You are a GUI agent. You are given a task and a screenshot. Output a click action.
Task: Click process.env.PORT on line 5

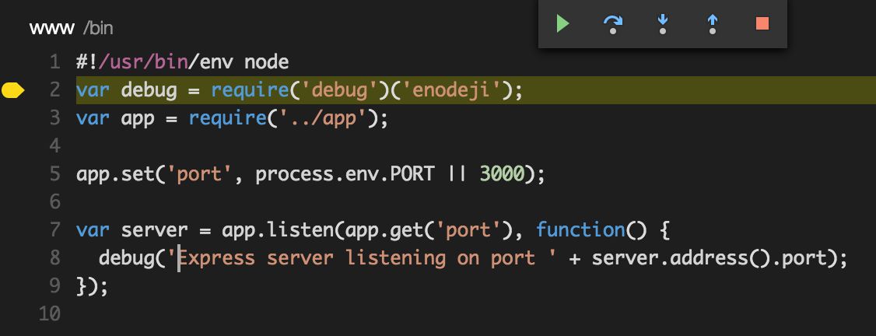coord(345,174)
